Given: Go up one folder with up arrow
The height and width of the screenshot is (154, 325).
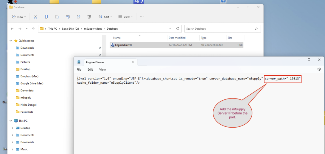Looking at the screenshot, I should click(33, 29).
